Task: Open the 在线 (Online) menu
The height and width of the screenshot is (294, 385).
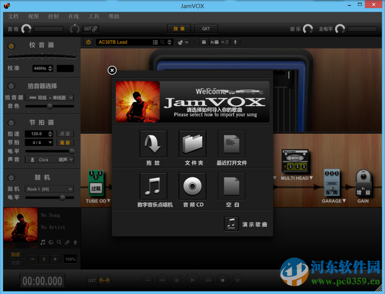Action: (x=73, y=16)
